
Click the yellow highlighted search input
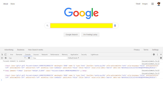81,25
